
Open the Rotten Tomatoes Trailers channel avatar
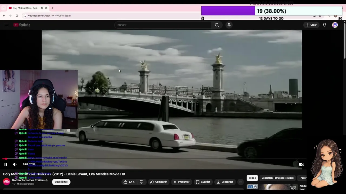coord(6,182)
